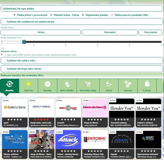The image size is (164, 160).
Task: Switch to the Benefity tab
Action: click(9, 86)
